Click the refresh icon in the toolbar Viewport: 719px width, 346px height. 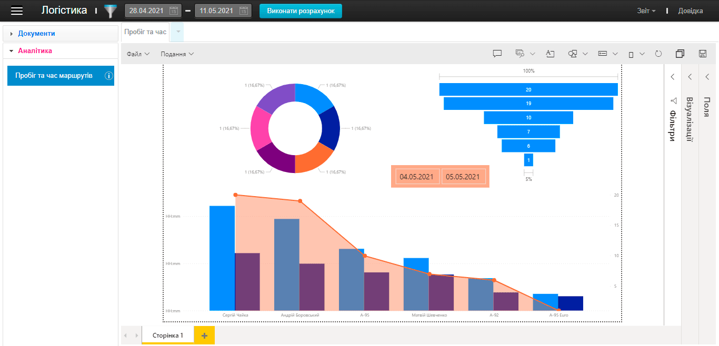click(658, 53)
